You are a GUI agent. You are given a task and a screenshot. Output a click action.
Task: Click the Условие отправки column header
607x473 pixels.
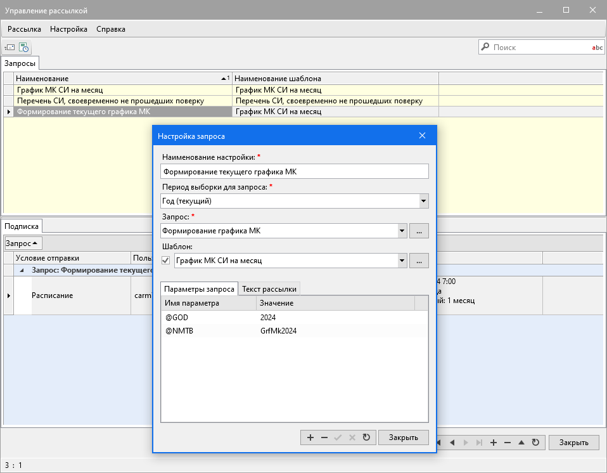click(x=72, y=258)
